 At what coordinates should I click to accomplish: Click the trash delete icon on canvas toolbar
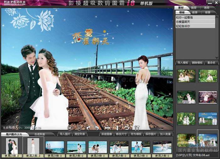pos(137,128)
